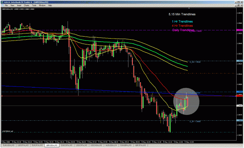Click the 'Daily Trendlines' chart label
The height and width of the screenshot is (148, 244).
point(183,30)
